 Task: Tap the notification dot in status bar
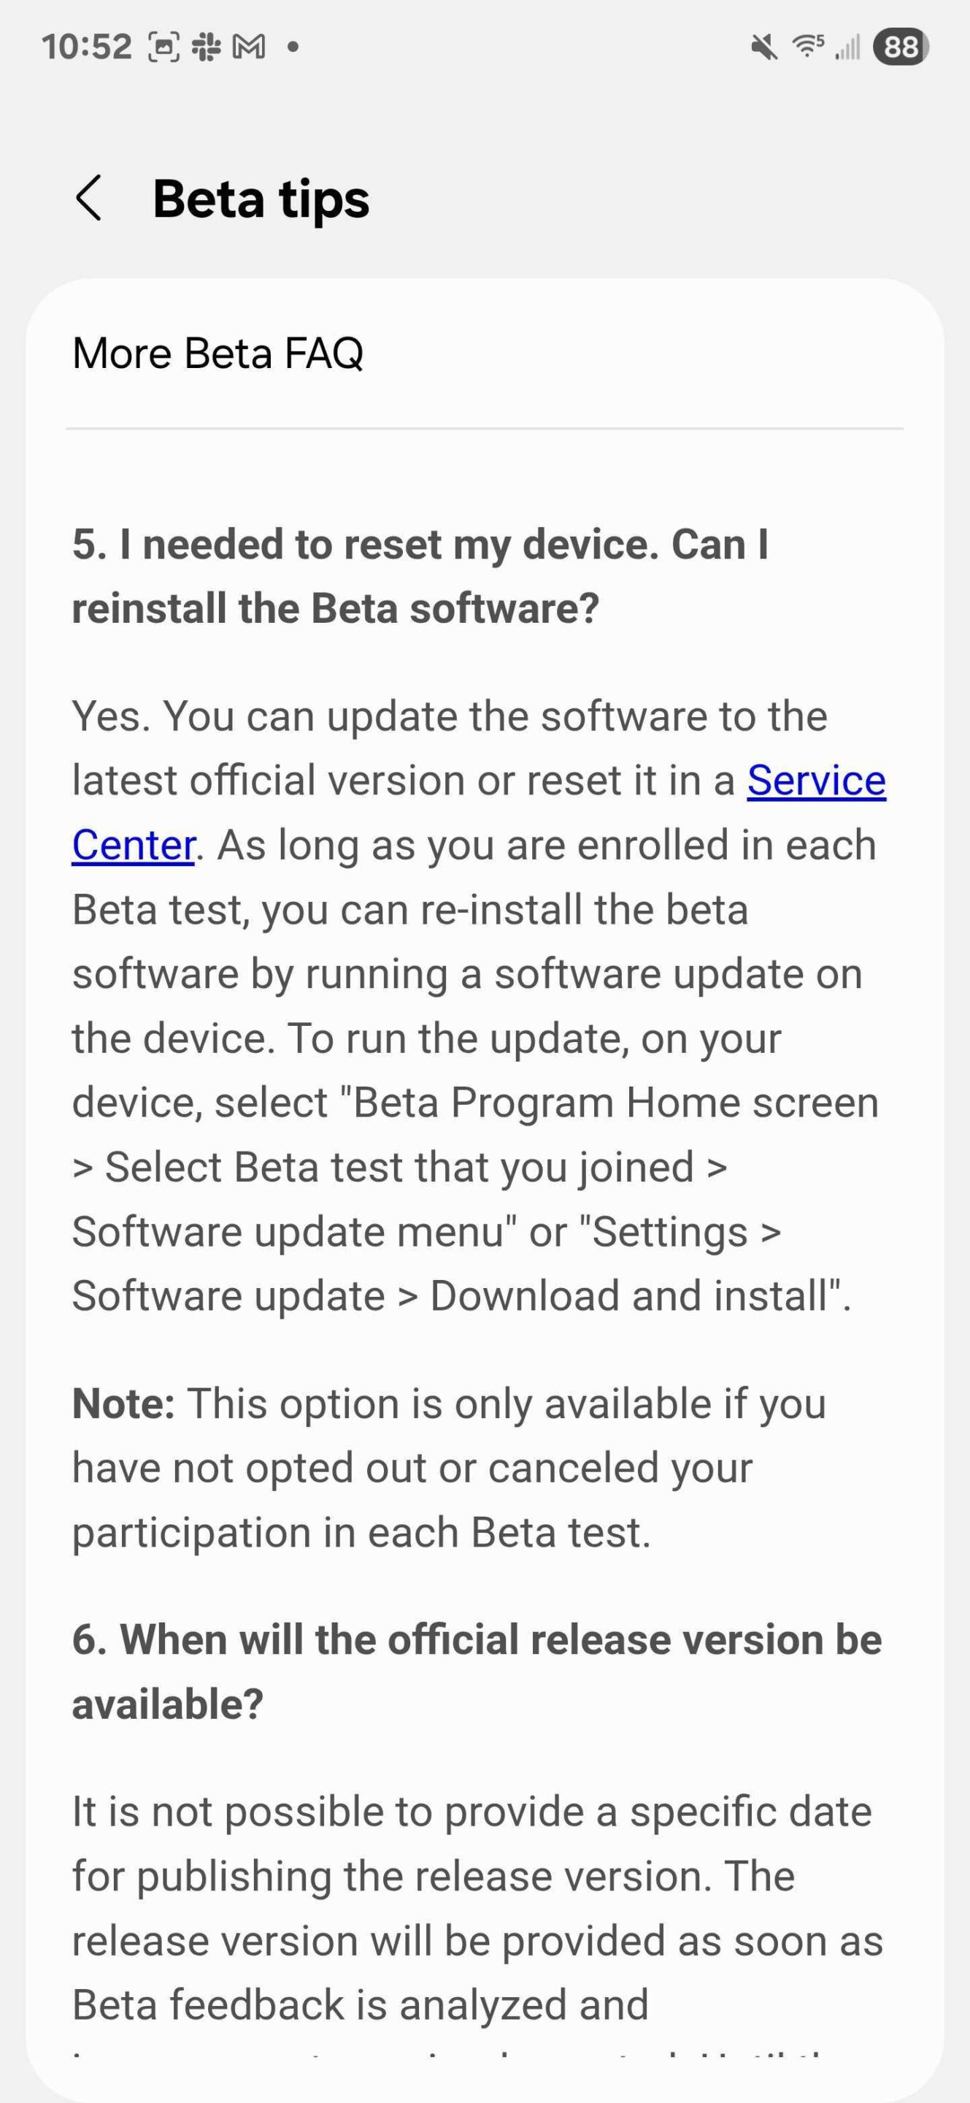(293, 47)
